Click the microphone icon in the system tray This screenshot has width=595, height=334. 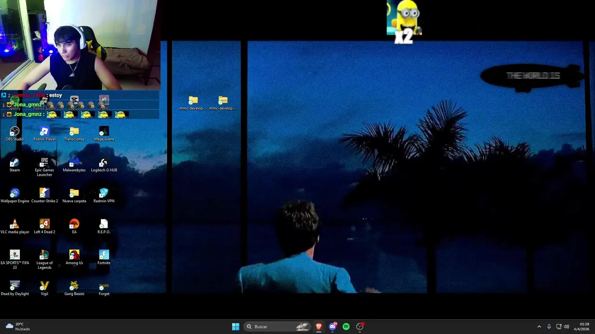[x=549, y=327]
